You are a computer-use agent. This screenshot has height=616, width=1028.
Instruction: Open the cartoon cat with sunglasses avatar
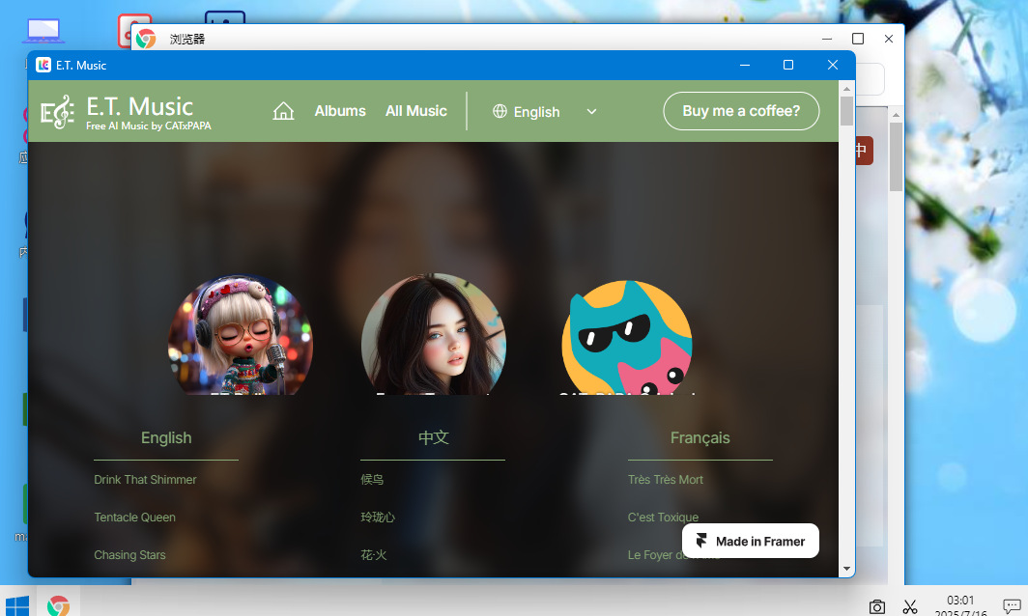pos(627,337)
